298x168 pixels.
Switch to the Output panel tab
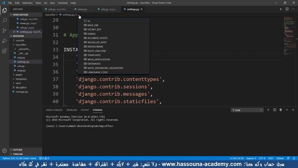[85, 110]
